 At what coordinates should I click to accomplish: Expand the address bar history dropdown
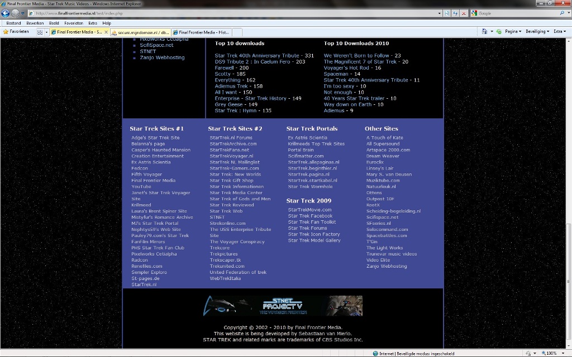439,13
